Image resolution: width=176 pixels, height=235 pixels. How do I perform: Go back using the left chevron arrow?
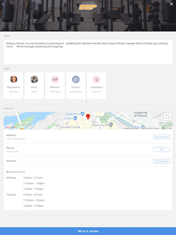pos(3,4)
